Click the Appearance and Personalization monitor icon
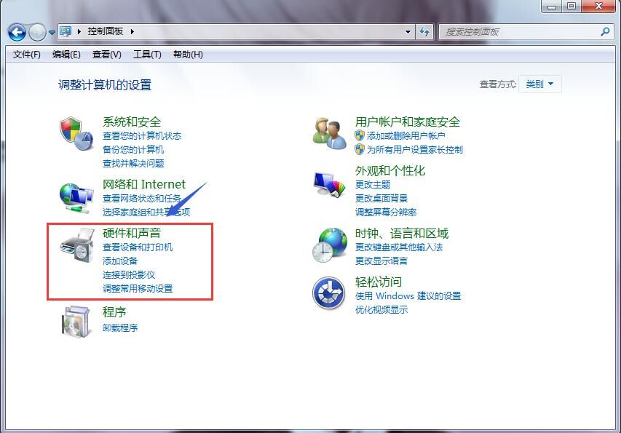Image resolution: width=621 pixels, height=433 pixels. tap(330, 184)
